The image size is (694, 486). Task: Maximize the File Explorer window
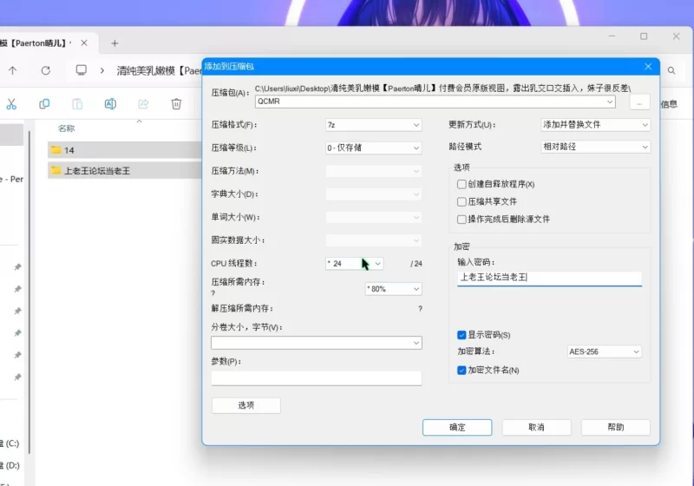click(644, 36)
